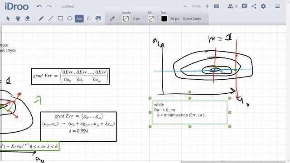Select the ellipse shape tool
Image resolution: width=290 pixels, height=163 pixels.
click(70, 19)
